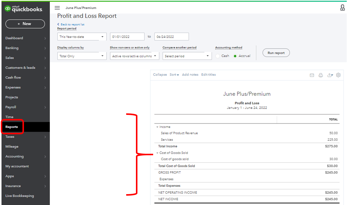Click Edit titles in report toolbar

click(209, 75)
